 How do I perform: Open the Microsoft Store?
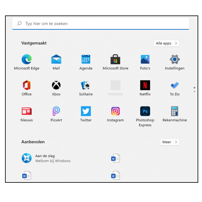point(116,62)
